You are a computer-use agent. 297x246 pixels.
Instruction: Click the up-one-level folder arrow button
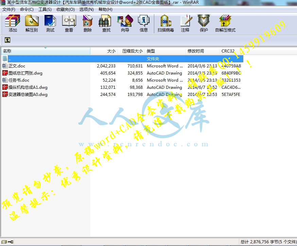[x=7, y=40]
